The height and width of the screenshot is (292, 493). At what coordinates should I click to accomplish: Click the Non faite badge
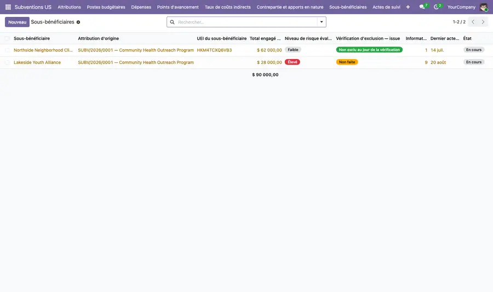pos(347,62)
